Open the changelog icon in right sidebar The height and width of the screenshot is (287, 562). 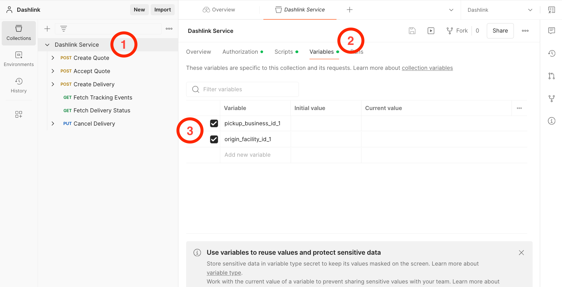tap(552, 53)
